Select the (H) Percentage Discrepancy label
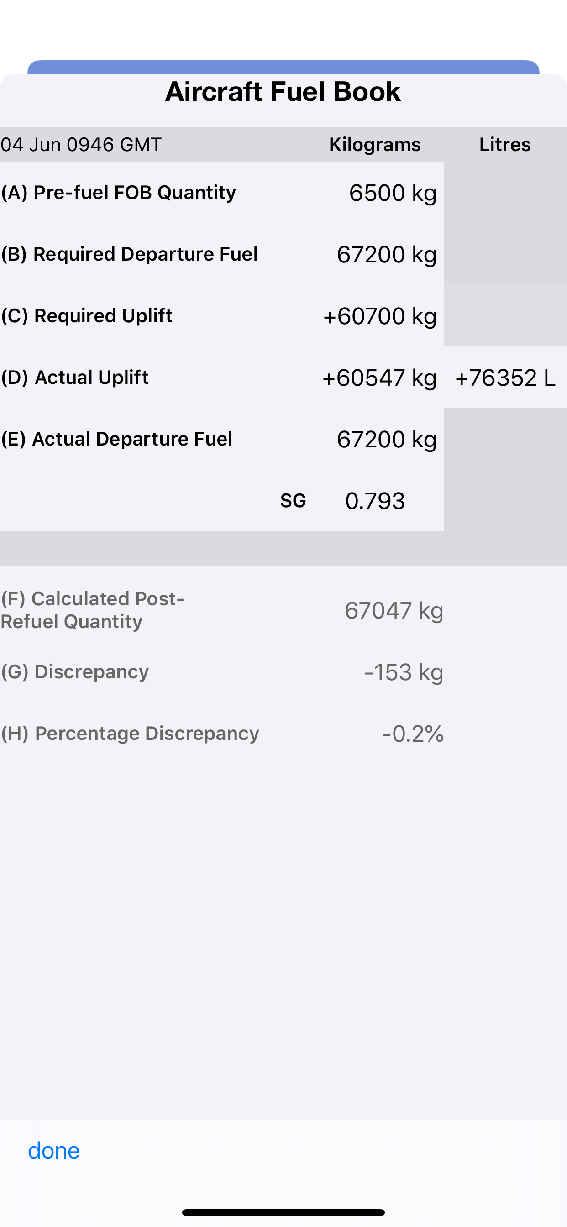The image size is (567, 1227). [x=130, y=734]
